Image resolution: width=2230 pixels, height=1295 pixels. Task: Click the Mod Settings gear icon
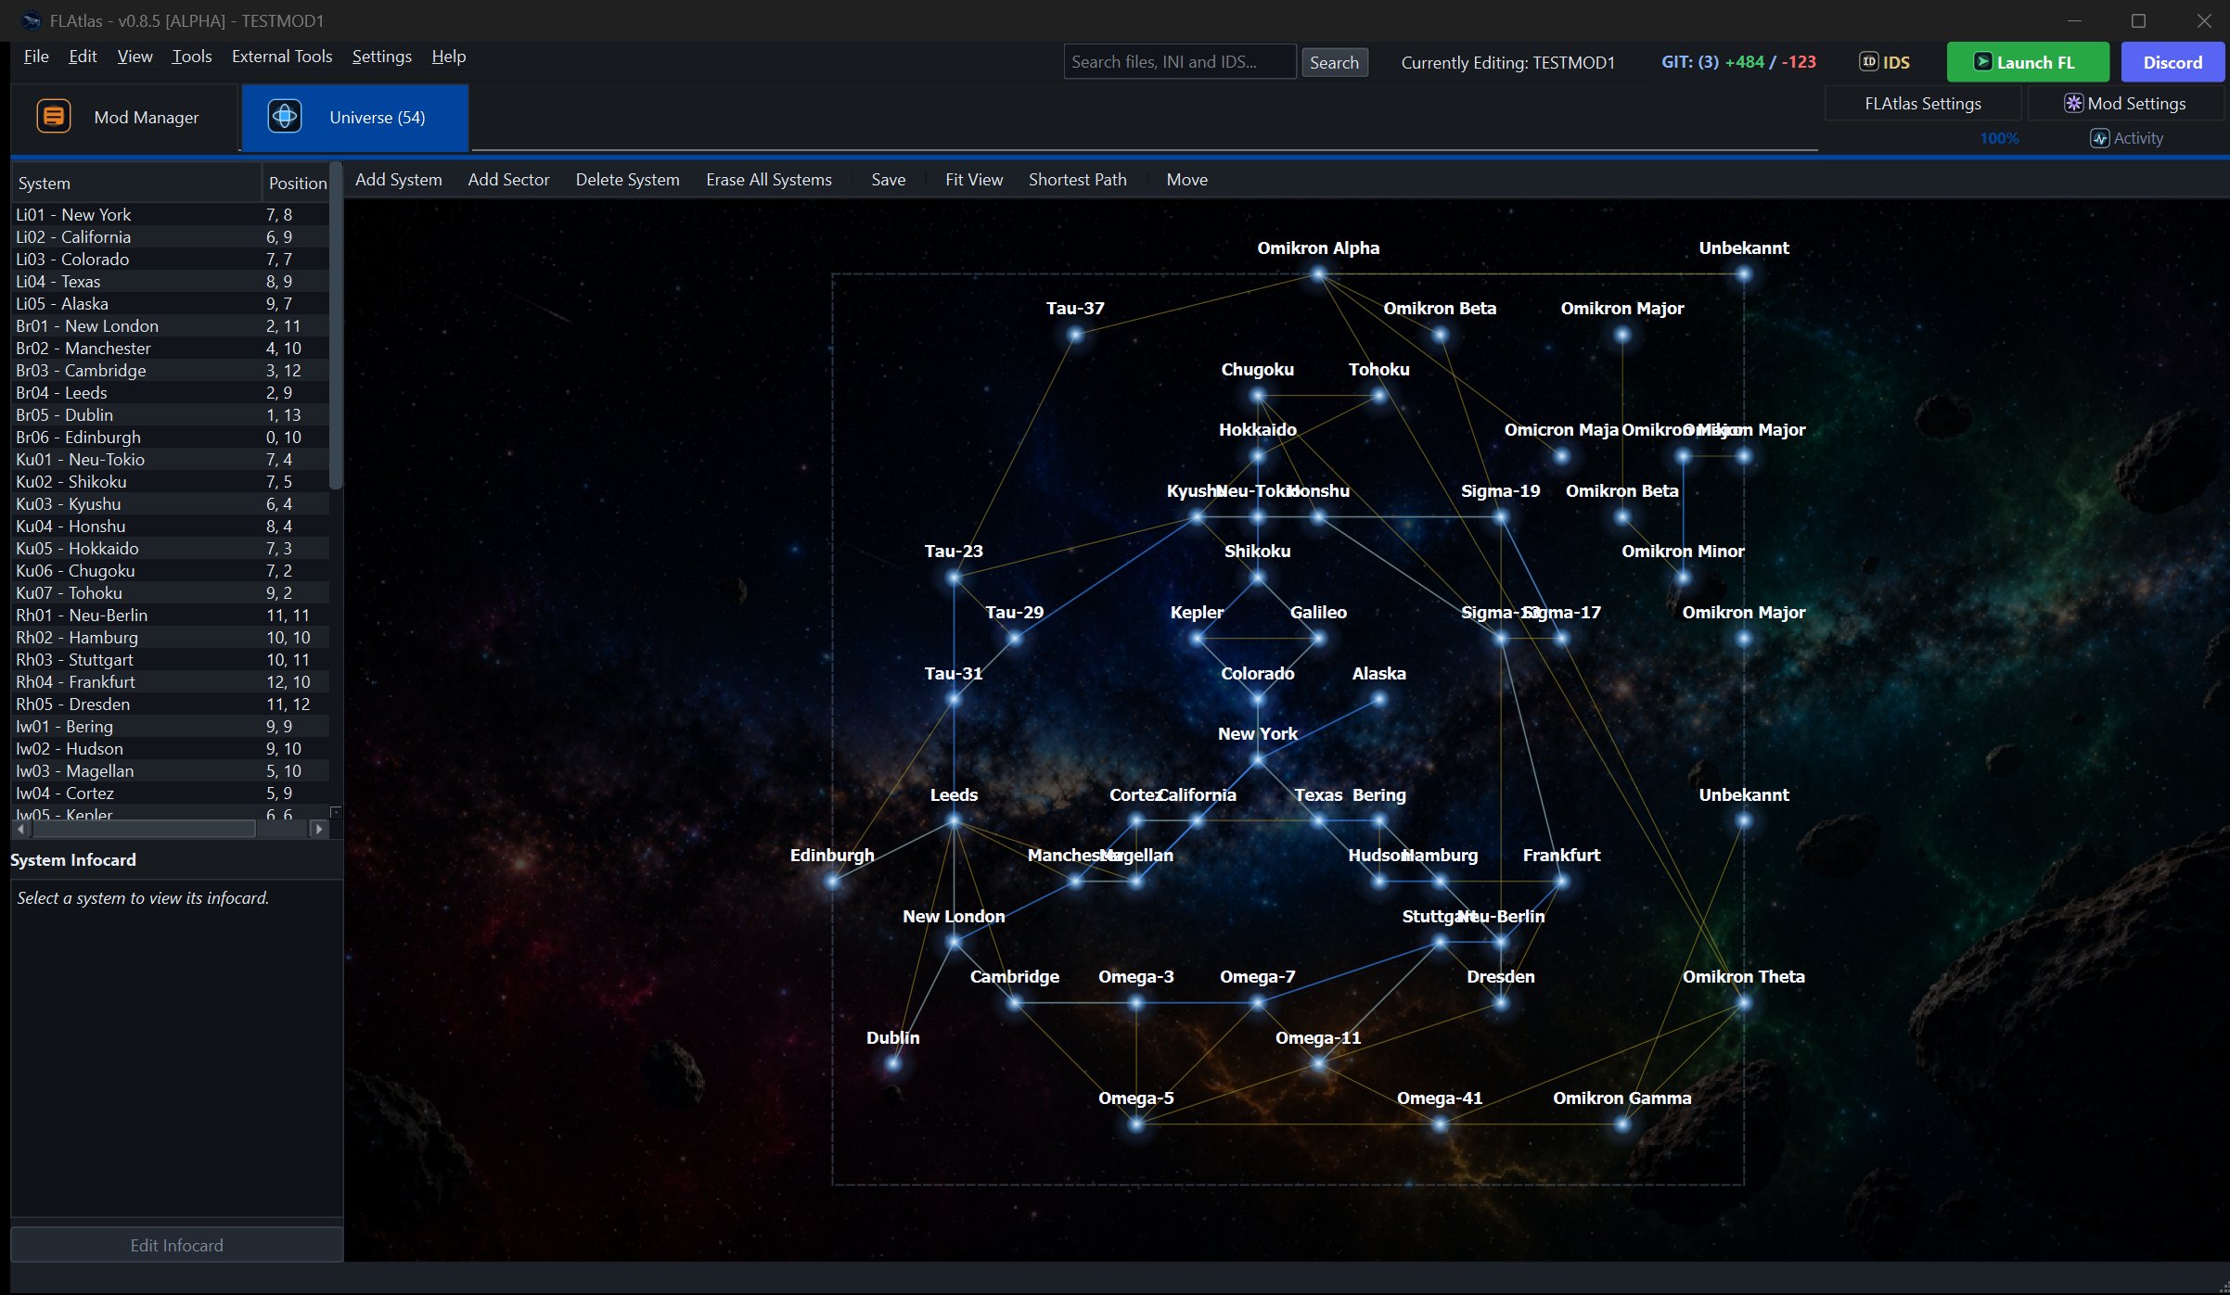pos(2073,103)
